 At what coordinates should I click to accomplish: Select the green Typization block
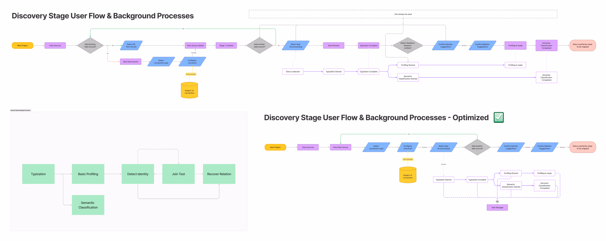[x=38, y=174]
